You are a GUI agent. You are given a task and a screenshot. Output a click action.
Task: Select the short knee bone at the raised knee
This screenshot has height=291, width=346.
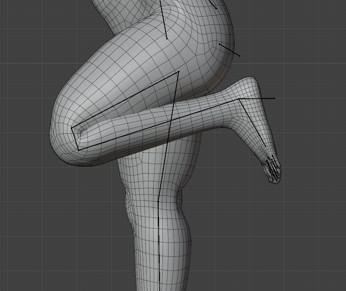[x=75, y=139]
